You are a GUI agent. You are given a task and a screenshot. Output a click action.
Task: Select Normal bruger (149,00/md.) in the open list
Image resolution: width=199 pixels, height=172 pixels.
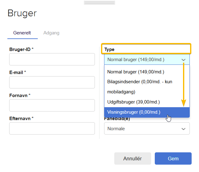pyautogui.click(x=136, y=72)
